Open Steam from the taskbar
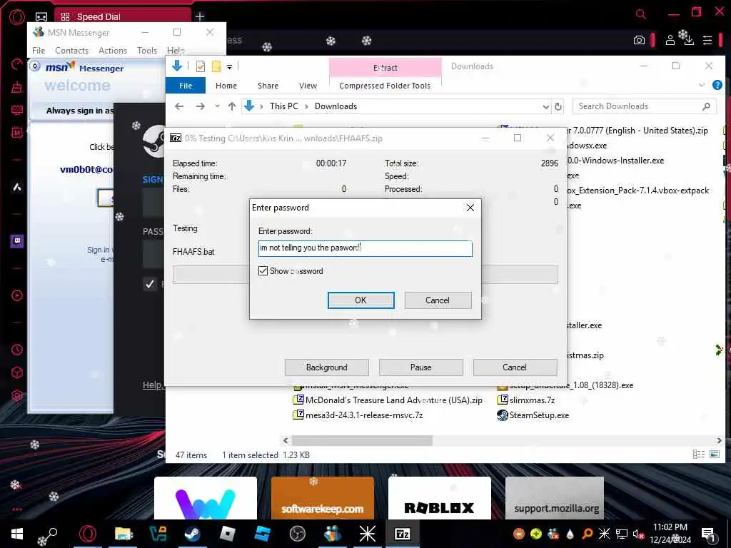 click(x=193, y=534)
